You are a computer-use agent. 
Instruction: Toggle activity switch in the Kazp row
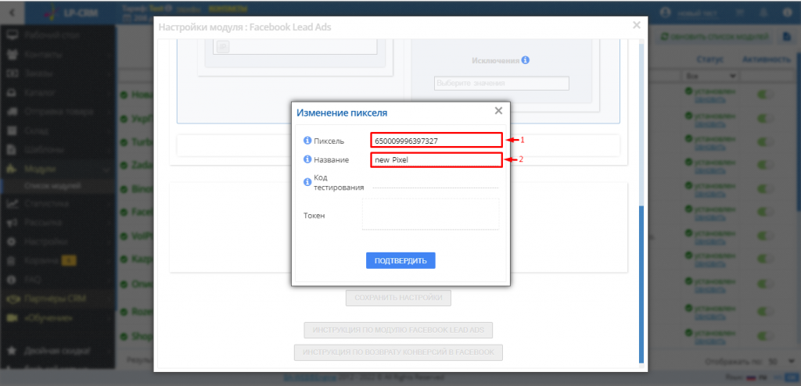pos(766,259)
